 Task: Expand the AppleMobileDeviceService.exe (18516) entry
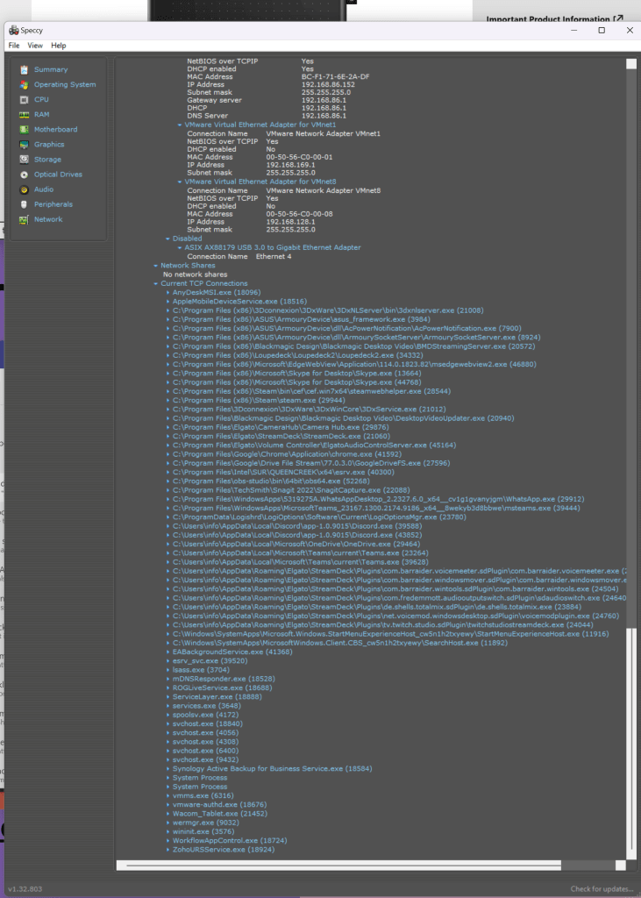pyautogui.click(x=167, y=302)
